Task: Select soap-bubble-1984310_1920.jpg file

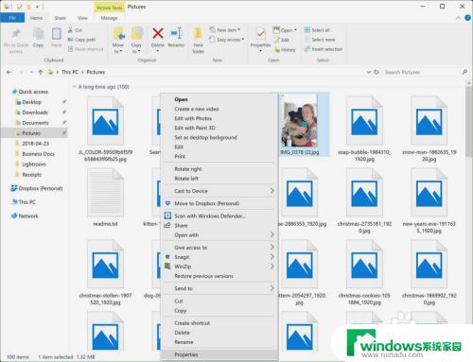Action: click(x=364, y=129)
